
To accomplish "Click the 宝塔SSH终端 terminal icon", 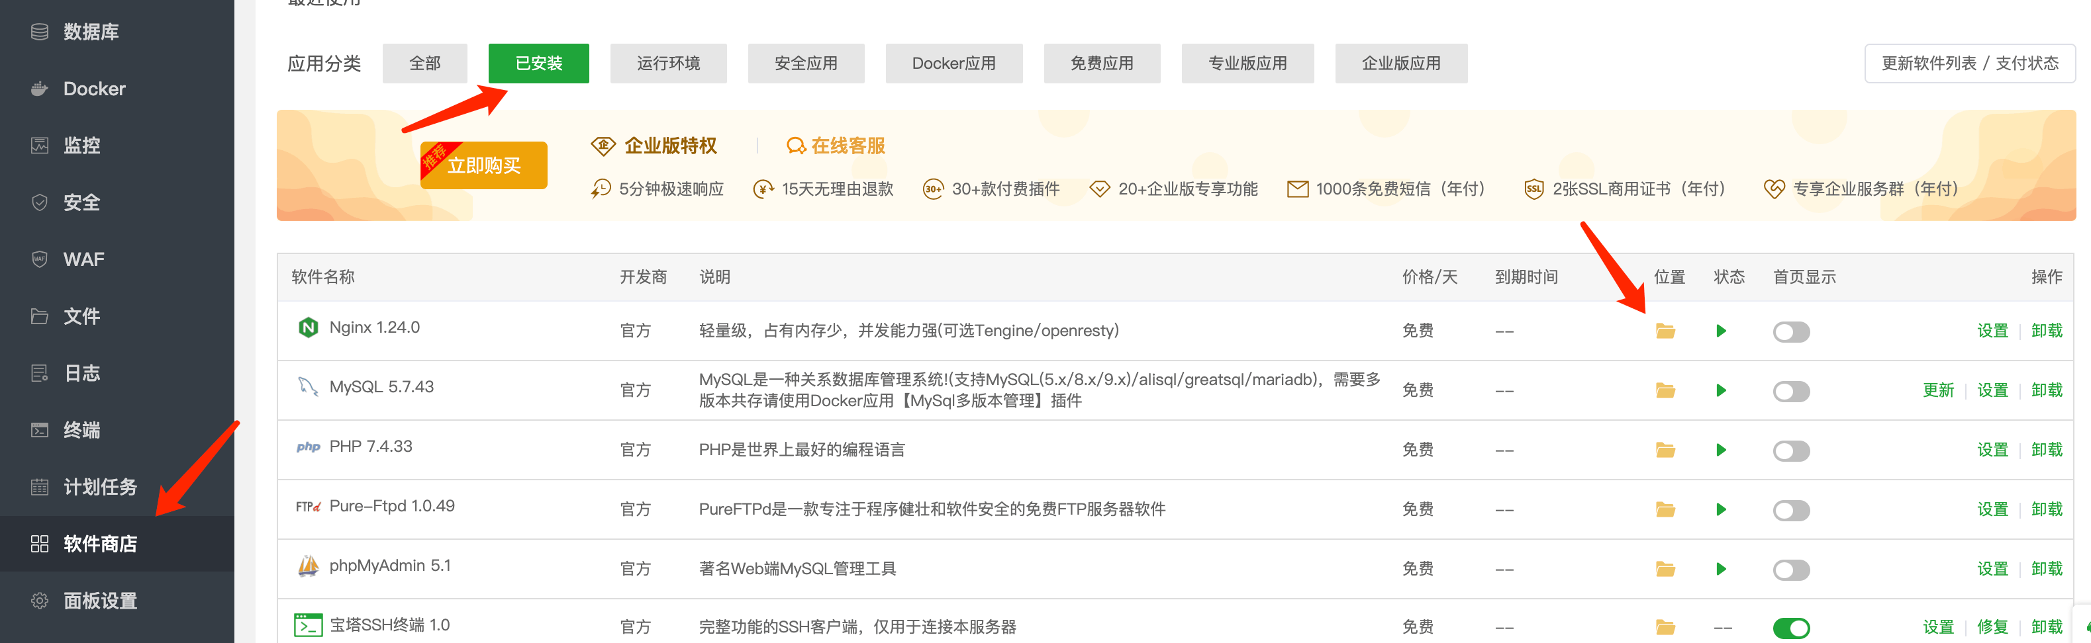I will 308,625.
